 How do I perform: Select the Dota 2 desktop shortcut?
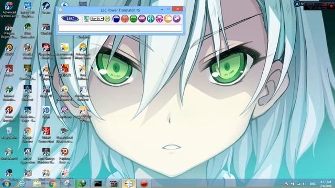[9, 71]
